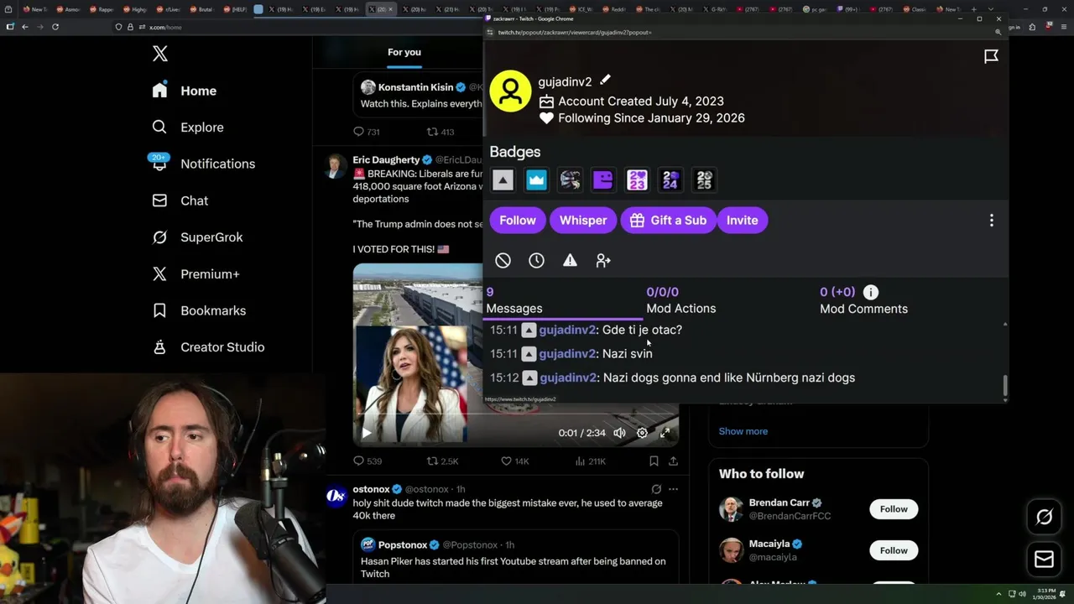Viewport: 1074px width, 604px height.
Task: Bookmark Eric Daugherty's post
Action: tap(654, 461)
